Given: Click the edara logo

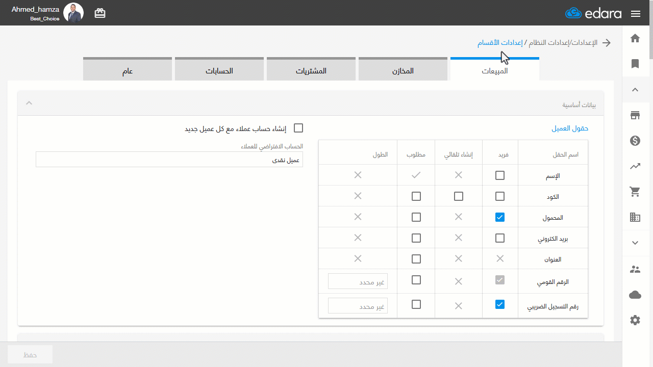Looking at the screenshot, I should 593,13.
